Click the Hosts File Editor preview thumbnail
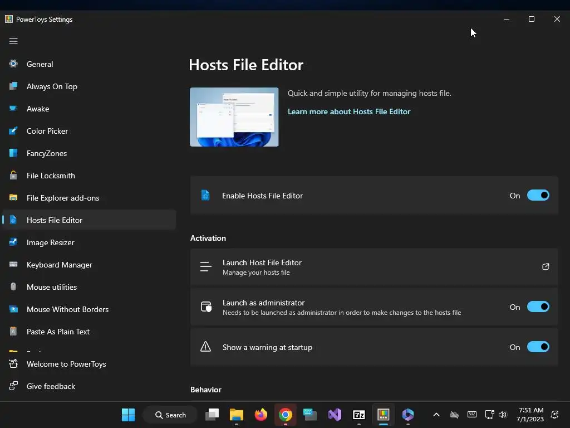 click(234, 117)
